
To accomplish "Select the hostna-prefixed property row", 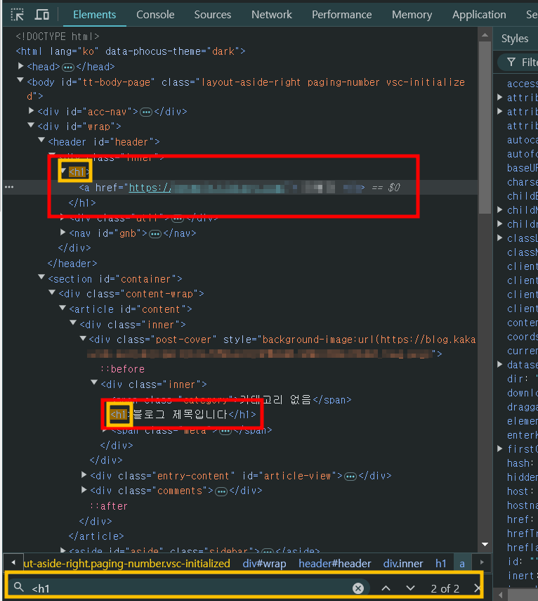I will tap(522, 505).
